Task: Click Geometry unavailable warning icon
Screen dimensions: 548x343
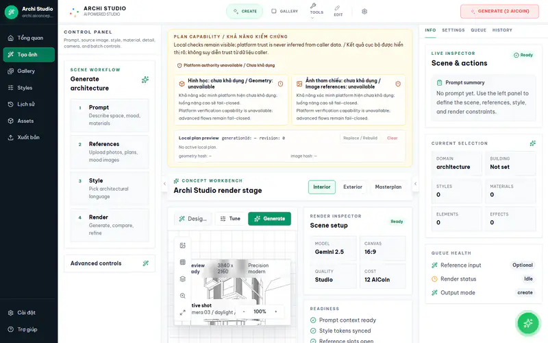Action: point(280,84)
